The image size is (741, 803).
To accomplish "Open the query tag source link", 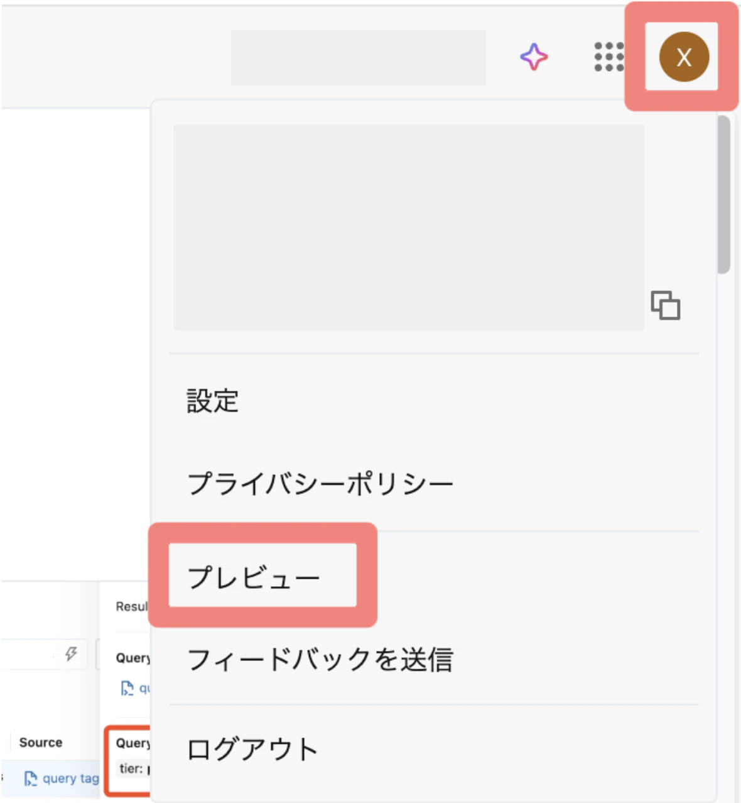I will pyautogui.click(x=62, y=778).
